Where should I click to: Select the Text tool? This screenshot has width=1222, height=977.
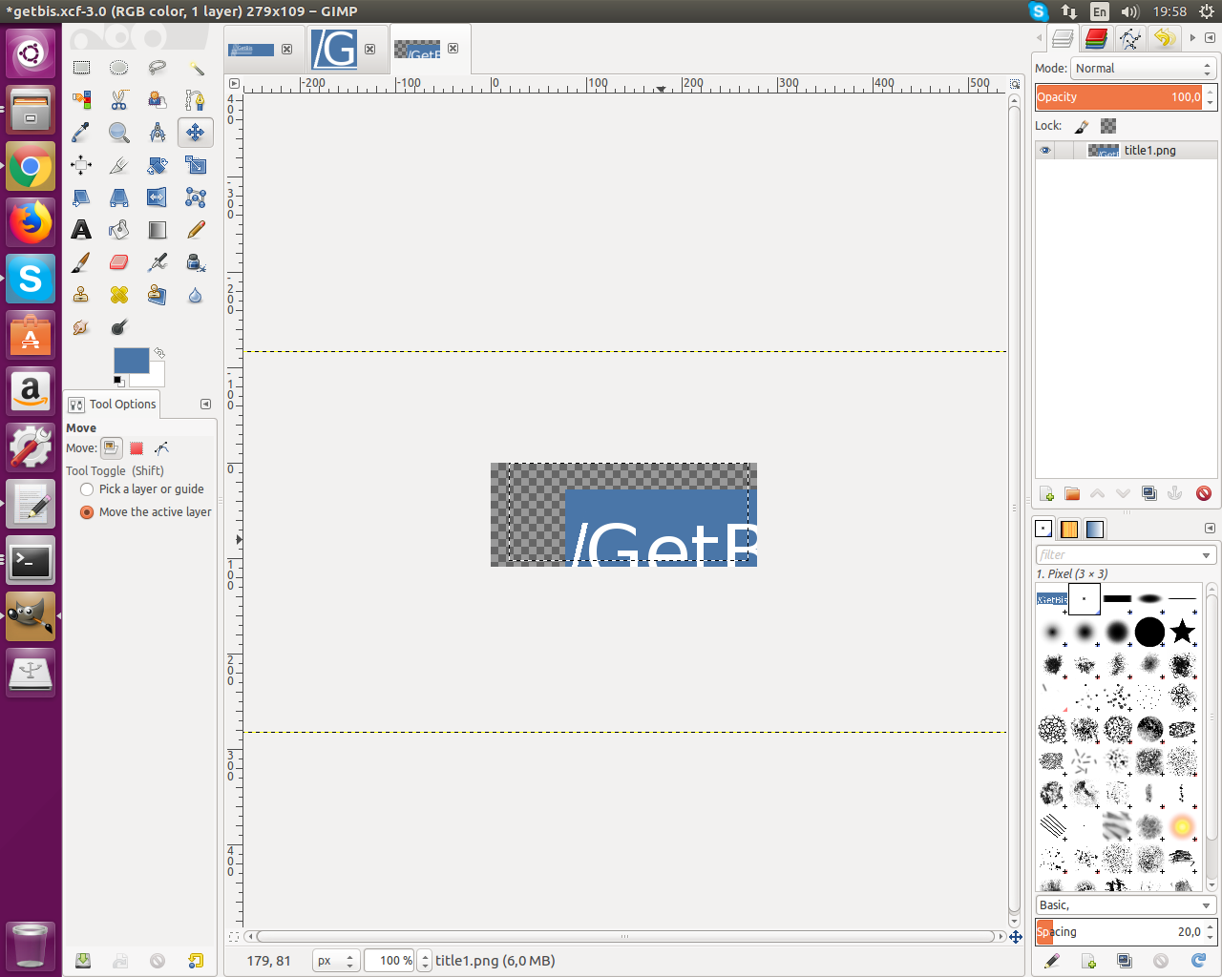pyautogui.click(x=81, y=230)
